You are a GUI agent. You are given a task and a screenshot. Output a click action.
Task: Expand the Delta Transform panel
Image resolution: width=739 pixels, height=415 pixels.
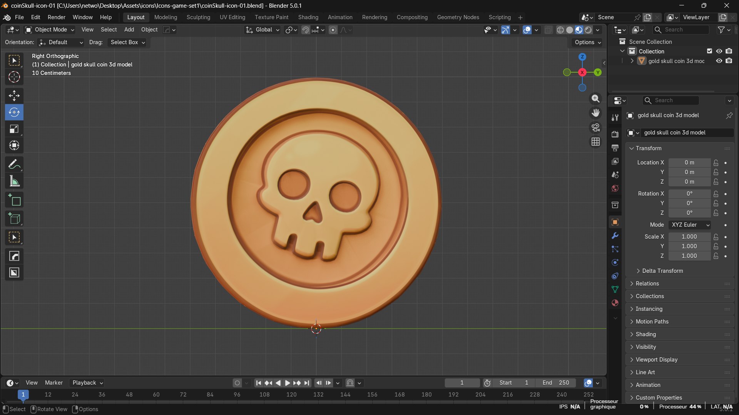pyautogui.click(x=662, y=271)
